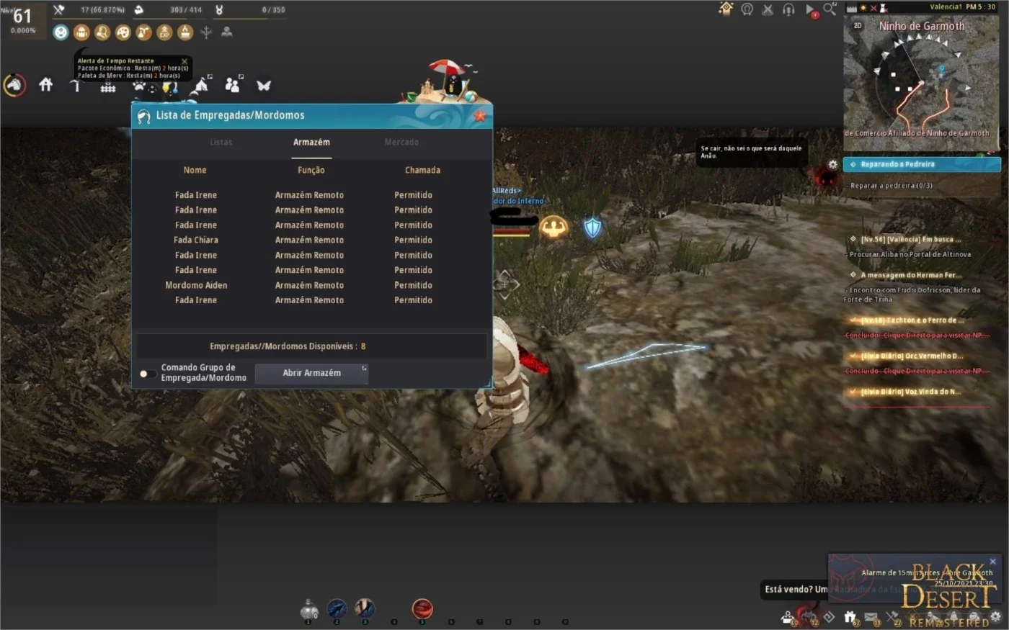Switch to the Listas tab
The width and height of the screenshot is (1009, 630).
[x=221, y=143]
